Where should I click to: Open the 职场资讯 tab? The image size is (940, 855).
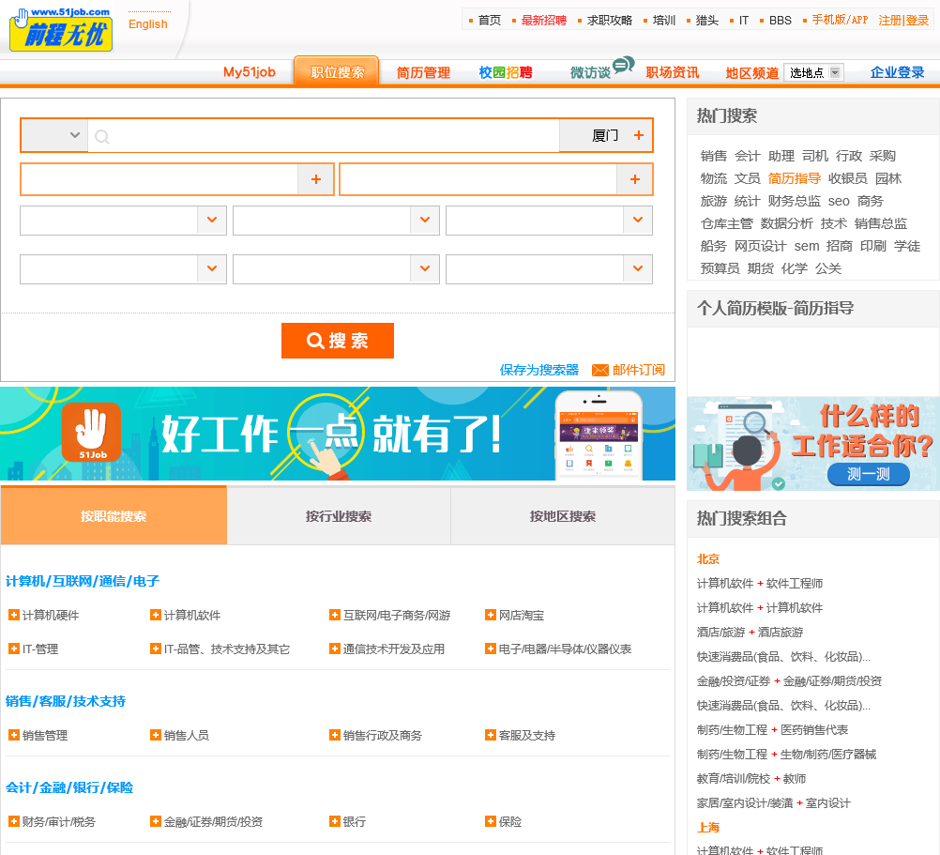tap(672, 72)
